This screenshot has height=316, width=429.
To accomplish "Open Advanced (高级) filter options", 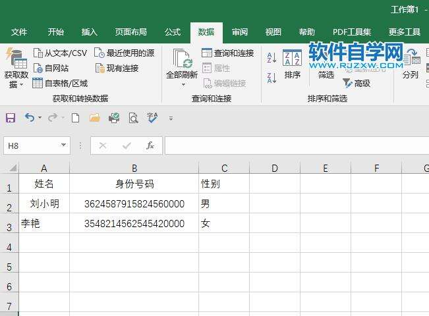I will tap(357, 83).
